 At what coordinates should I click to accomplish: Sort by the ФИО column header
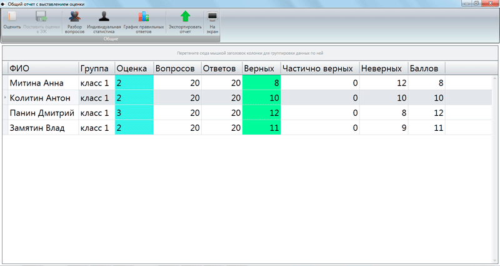coord(41,67)
